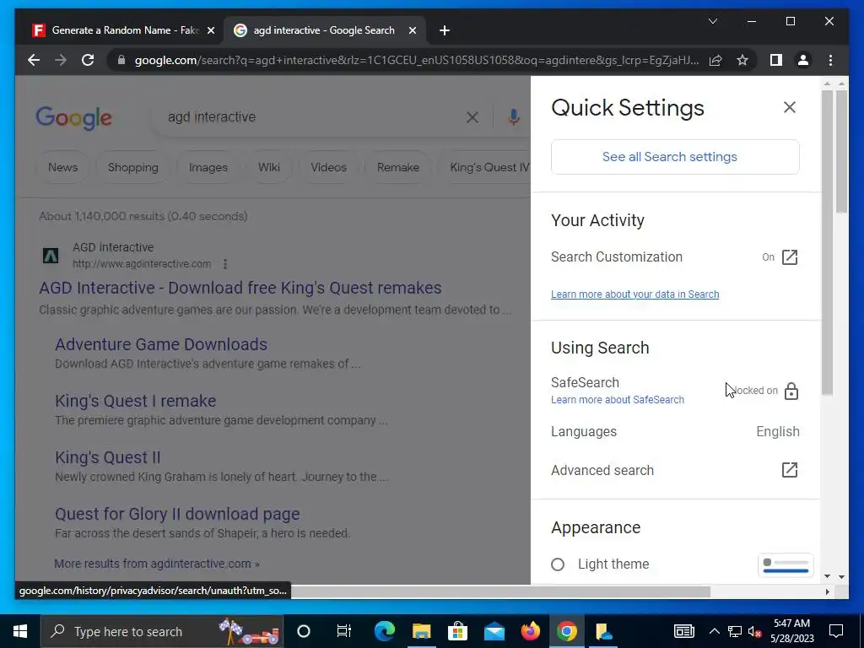
Task: Open a new browser tab
Action: coord(445,30)
